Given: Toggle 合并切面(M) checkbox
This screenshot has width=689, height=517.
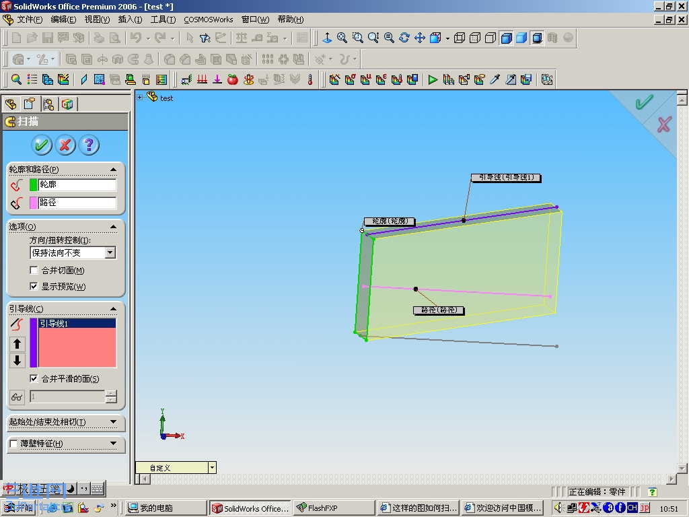Looking at the screenshot, I should 34,270.
